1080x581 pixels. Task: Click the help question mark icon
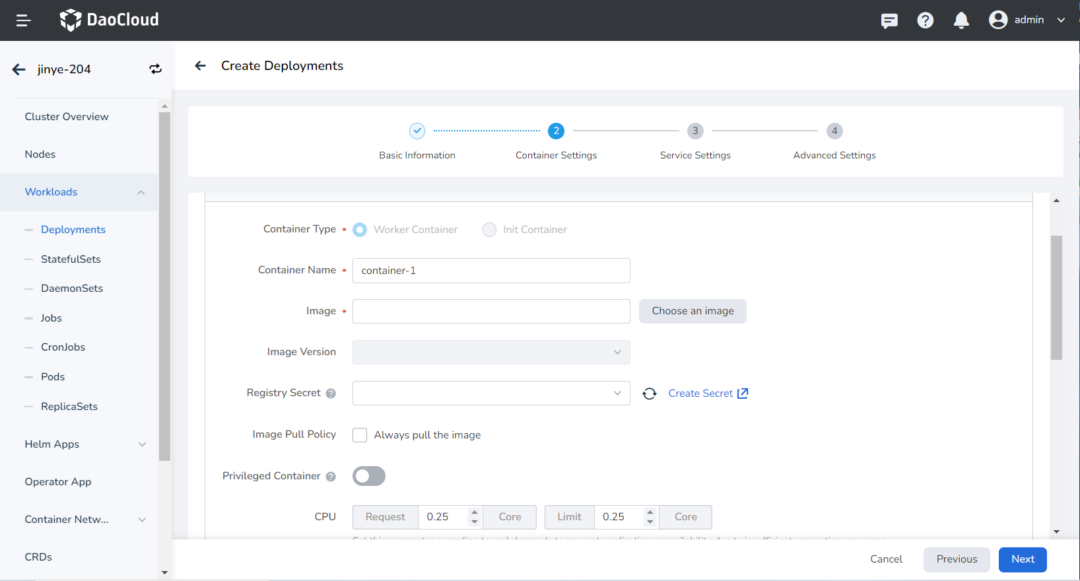pos(925,20)
